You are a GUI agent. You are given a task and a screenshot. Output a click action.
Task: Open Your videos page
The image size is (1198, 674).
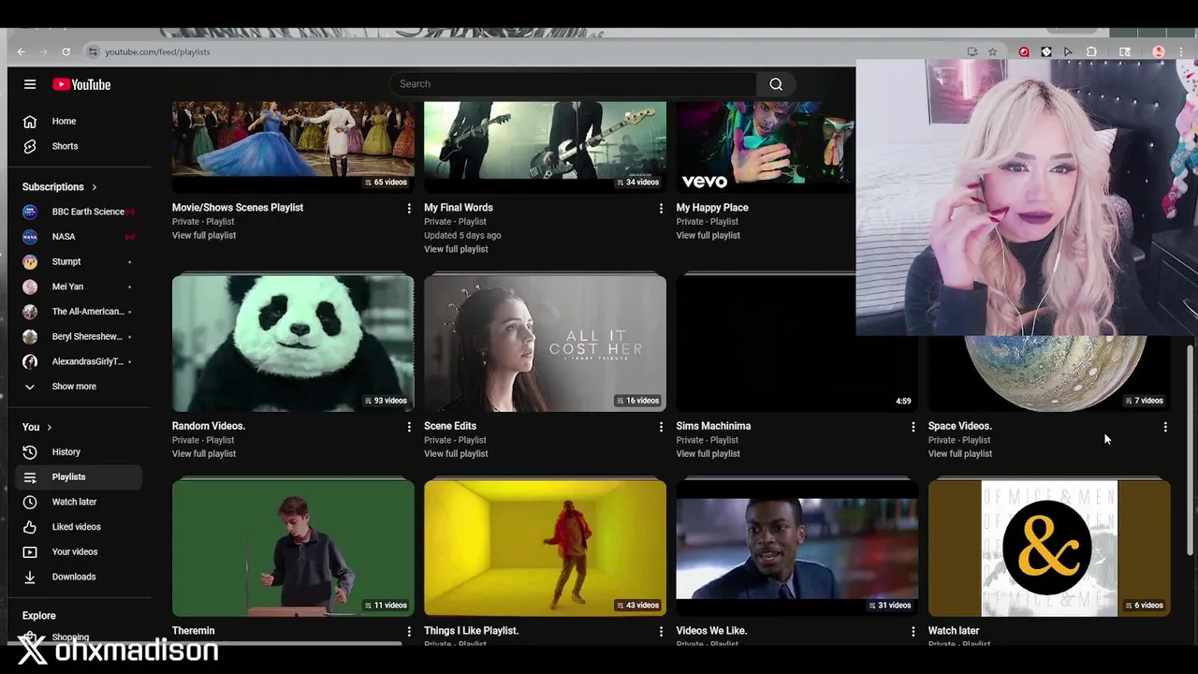click(x=79, y=551)
